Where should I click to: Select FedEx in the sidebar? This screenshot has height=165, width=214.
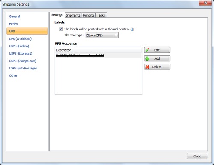(14, 24)
